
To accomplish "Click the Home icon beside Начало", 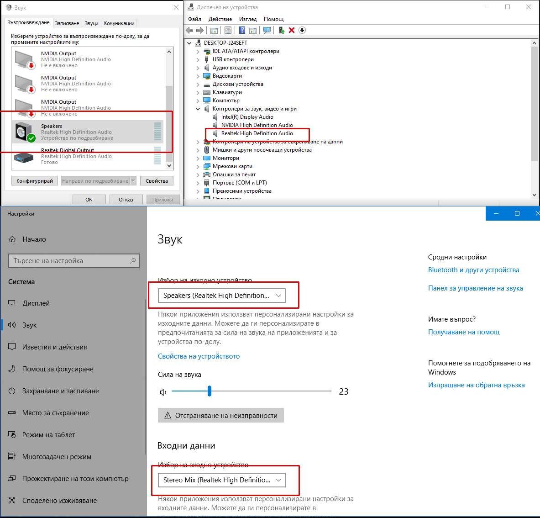I will (12, 239).
